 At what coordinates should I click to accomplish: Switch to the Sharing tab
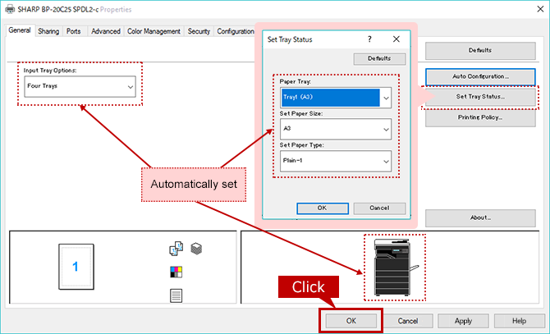(48, 31)
